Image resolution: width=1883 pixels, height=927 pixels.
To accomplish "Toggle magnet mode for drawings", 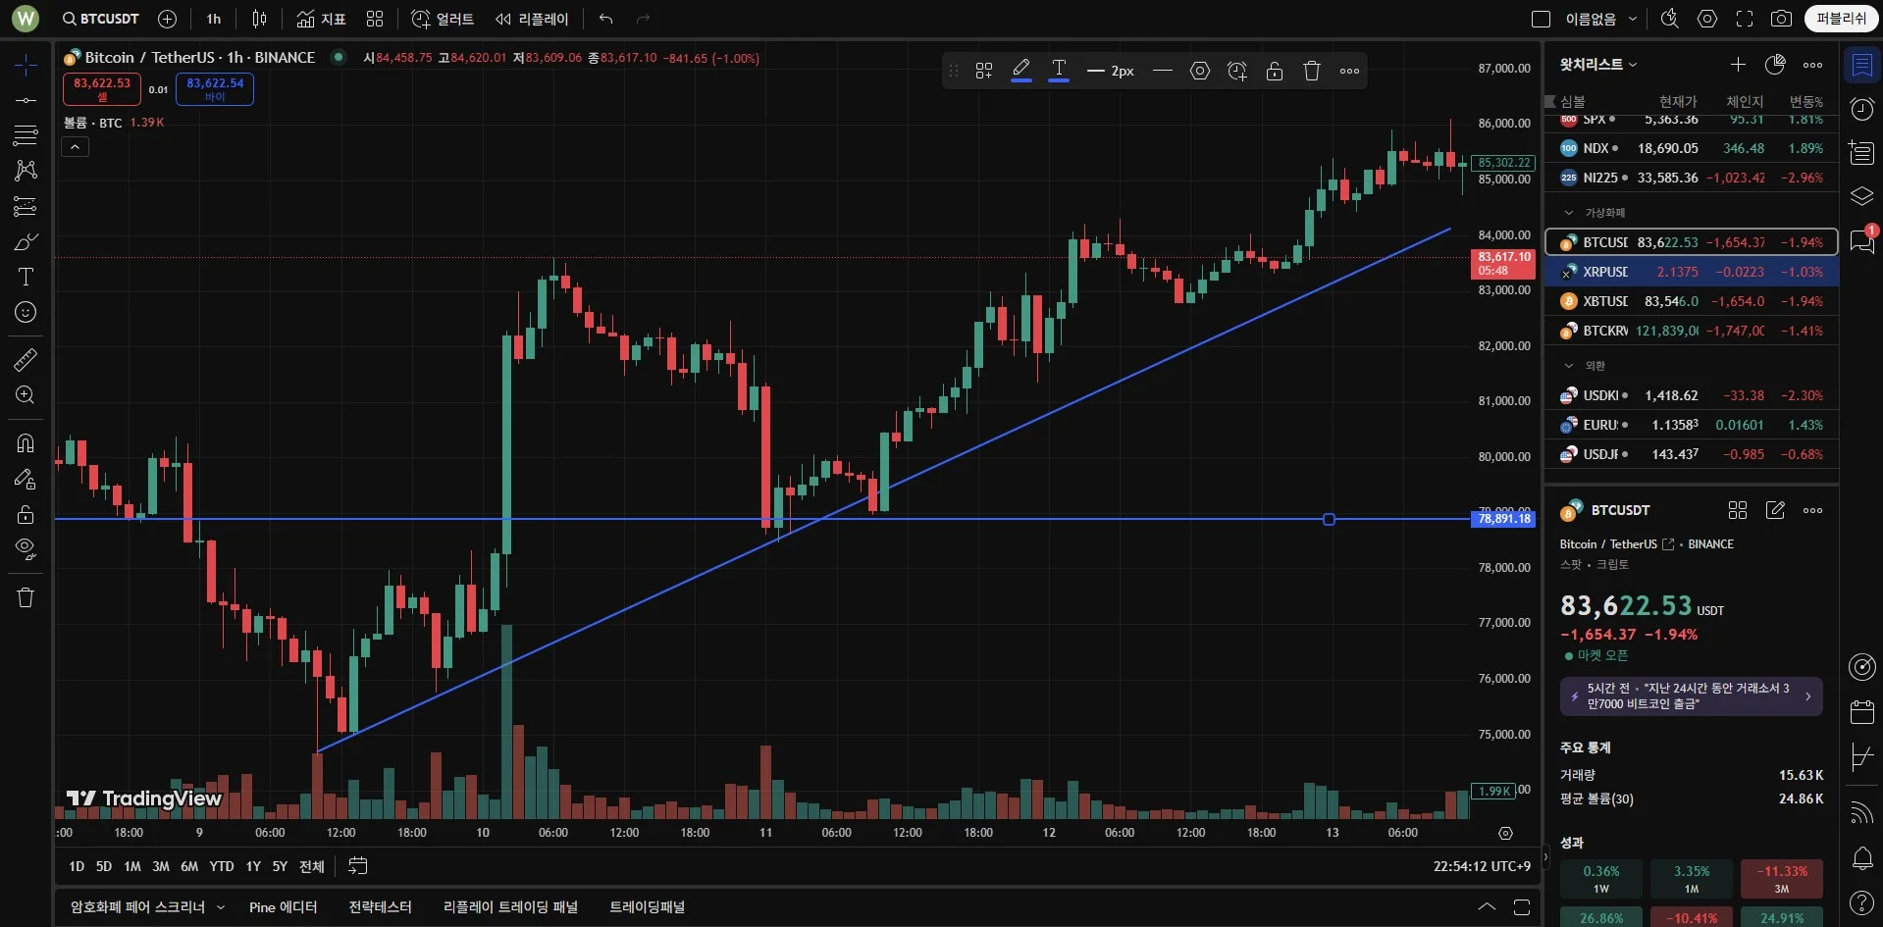I will 26,442.
